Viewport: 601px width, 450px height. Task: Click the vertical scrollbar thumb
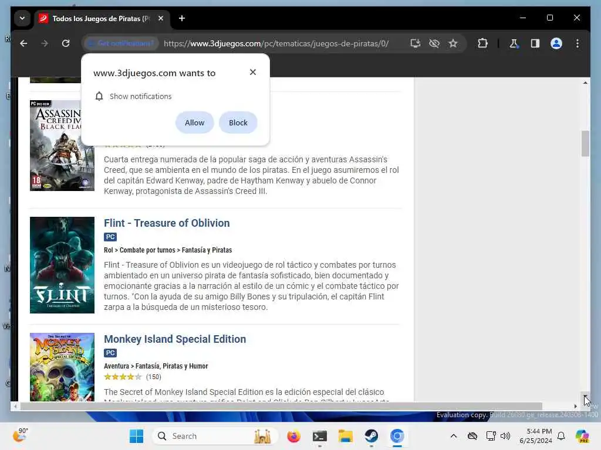[x=585, y=144]
